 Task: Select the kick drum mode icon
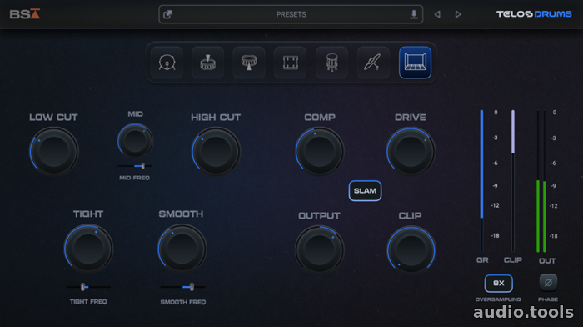click(x=167, y=63)
